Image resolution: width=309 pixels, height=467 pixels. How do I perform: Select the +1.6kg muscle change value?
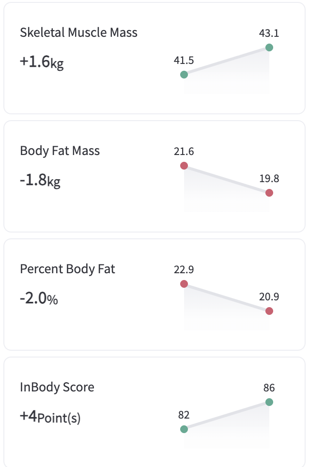[x=42, y=62]
